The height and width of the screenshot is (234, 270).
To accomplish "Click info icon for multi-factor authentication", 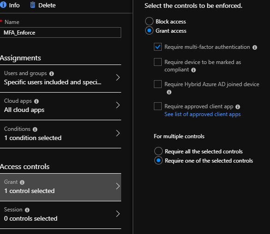I will click(x=255, y=47).
